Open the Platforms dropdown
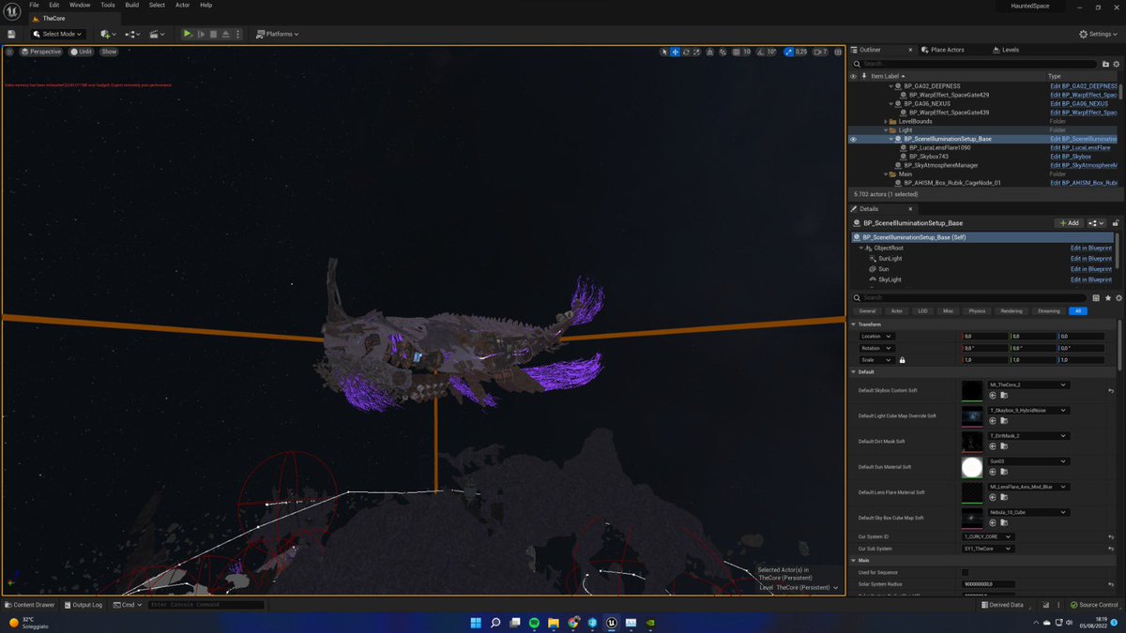This screenshot has height=633, width=1126. click(x=278, y=34)
